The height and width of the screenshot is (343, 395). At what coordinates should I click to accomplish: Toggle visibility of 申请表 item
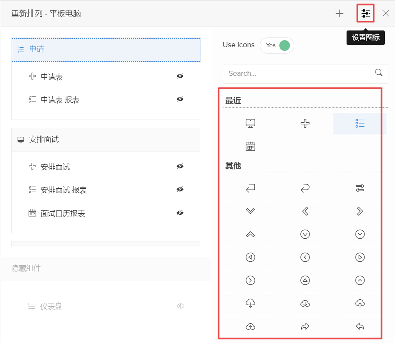coord(180,76)
